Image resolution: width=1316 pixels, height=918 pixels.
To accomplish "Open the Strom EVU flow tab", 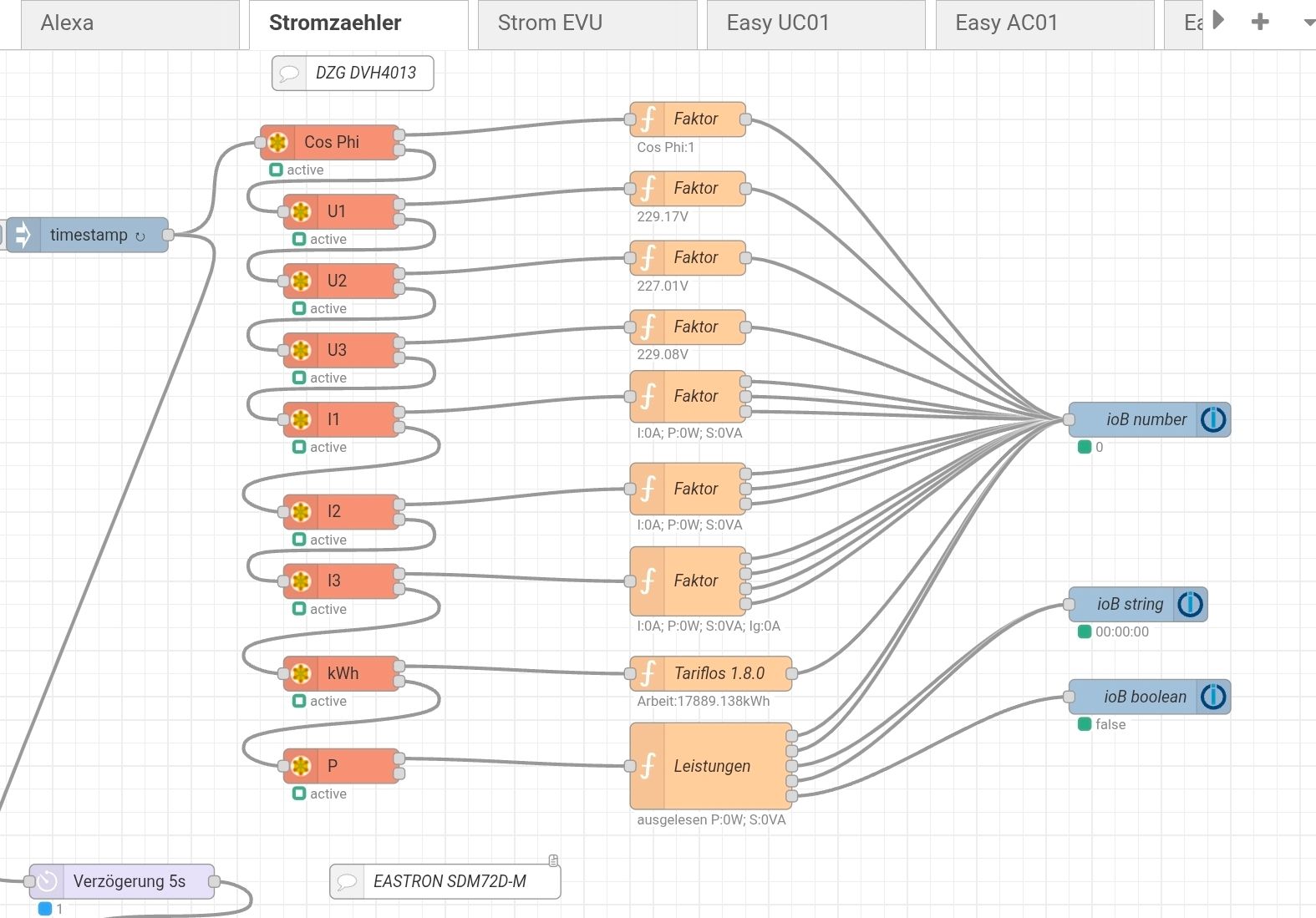I will (587, 23).
